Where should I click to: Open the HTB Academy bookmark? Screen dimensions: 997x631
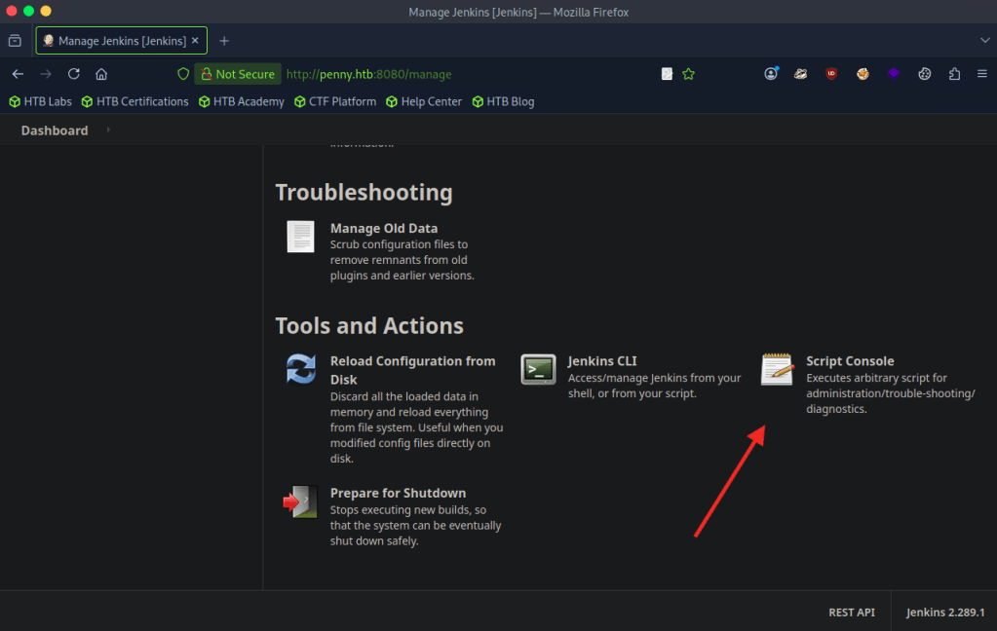pos(241,101)
